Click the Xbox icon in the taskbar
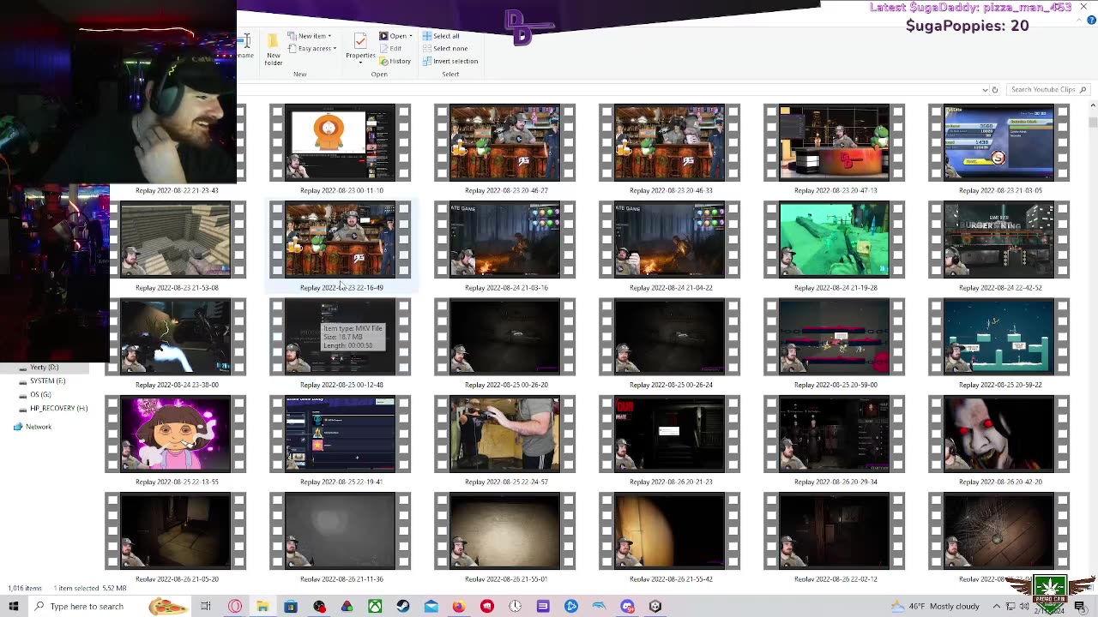Image resolution: width=1098 pixels, height=617 pixels. 375,607
